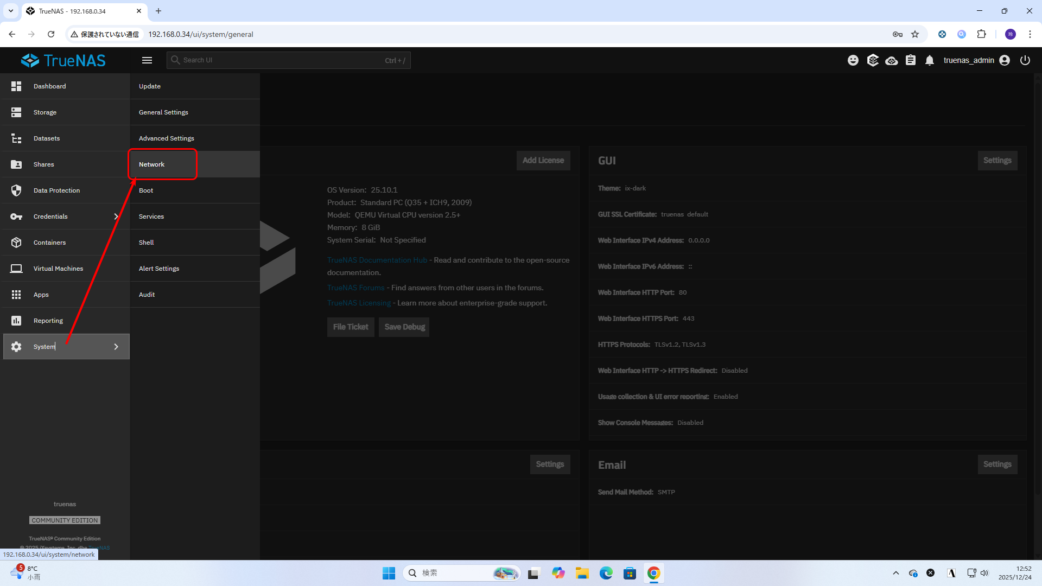
Task: Click the Save Debug button
Action: point(404,327)
